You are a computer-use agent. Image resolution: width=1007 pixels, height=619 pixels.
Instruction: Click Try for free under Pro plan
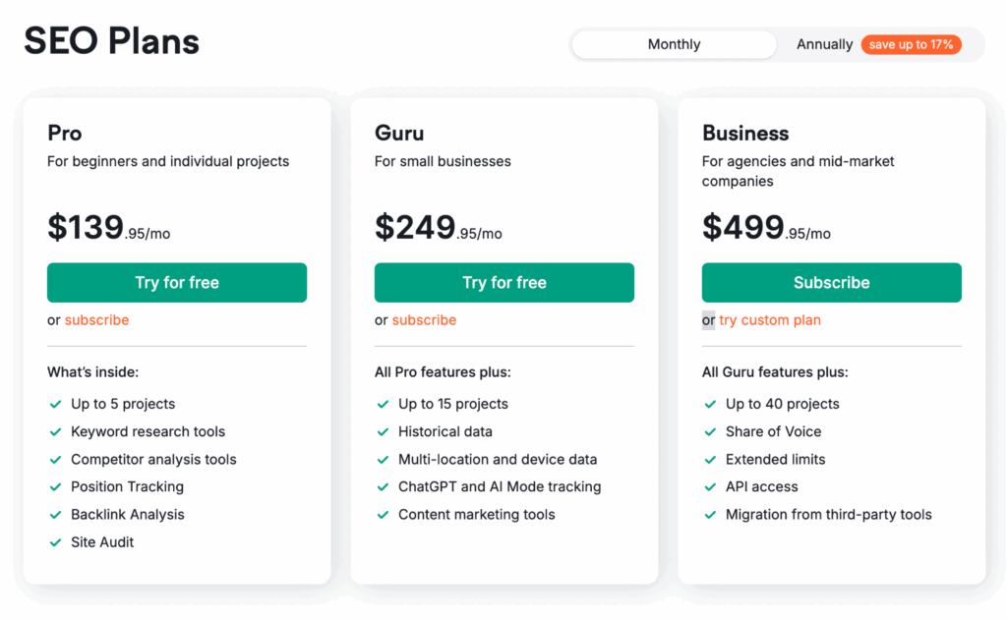tap(177, 282)
